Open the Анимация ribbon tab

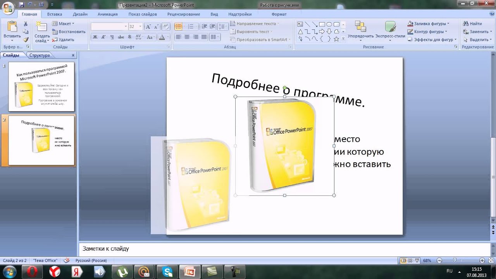pos(107,14)
